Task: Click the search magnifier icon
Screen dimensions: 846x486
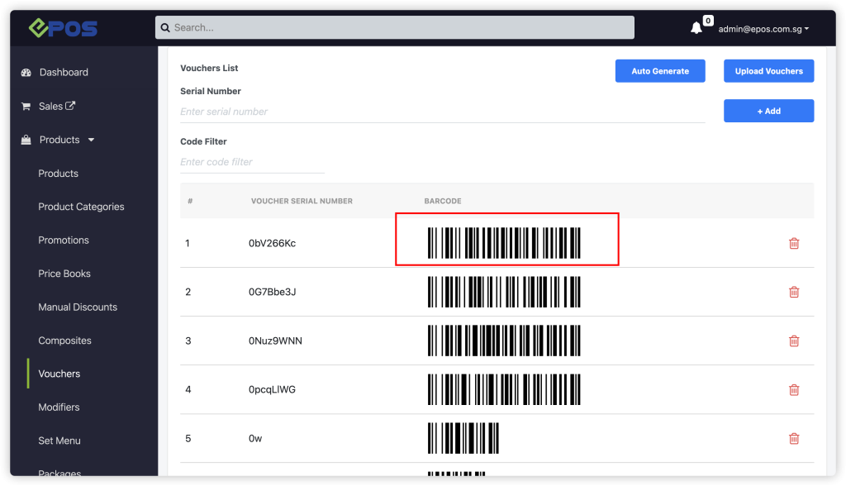Action: (165, 27)
